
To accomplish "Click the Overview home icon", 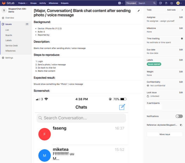I will (x=3, y=18).
